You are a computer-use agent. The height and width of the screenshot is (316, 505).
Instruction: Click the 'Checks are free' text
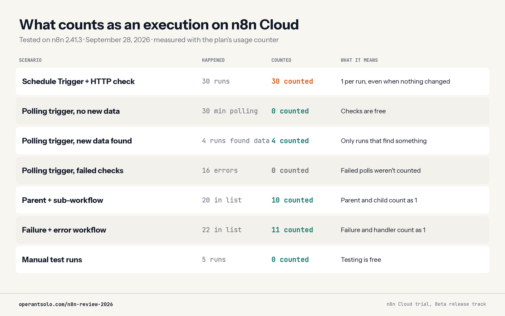tap(363, 111)
